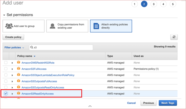Click the Used as column header
Screen dimensions: 186x109
(139, 56)
